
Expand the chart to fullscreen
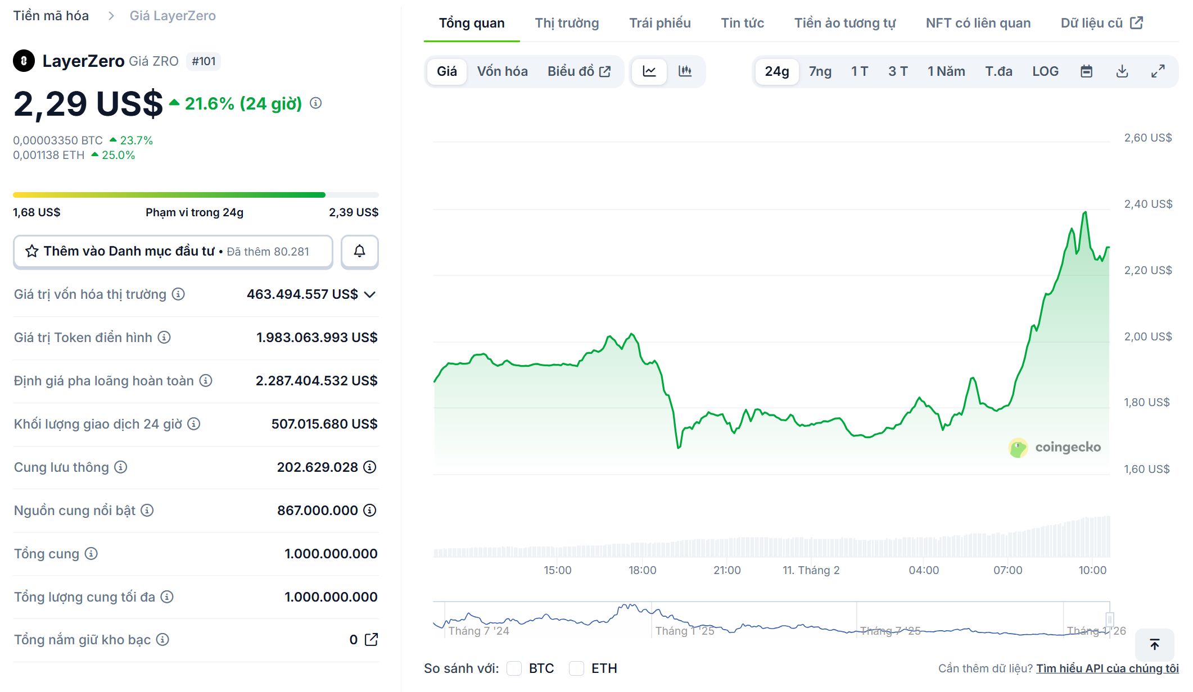1156,71
